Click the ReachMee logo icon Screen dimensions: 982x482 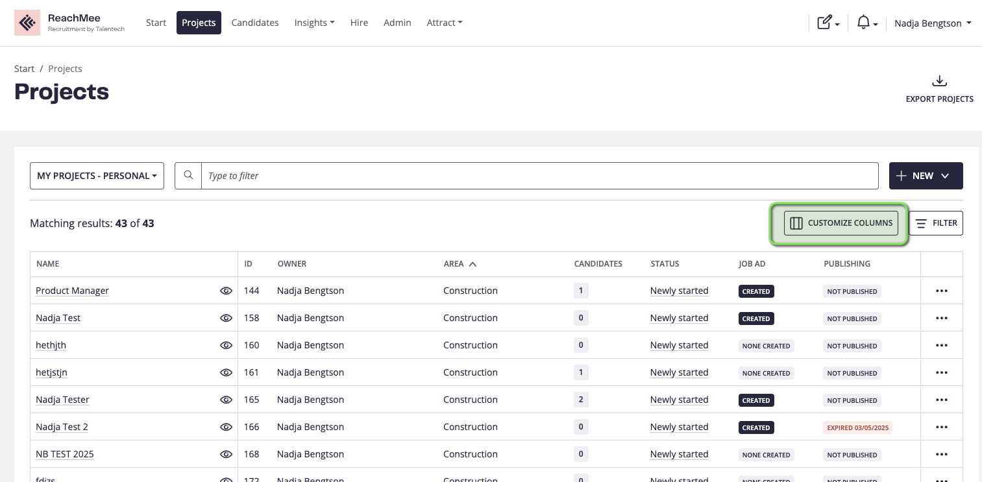click(x=27, y=23)
